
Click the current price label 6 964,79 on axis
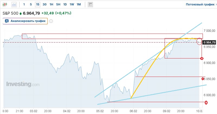click(x=209, y=42)
